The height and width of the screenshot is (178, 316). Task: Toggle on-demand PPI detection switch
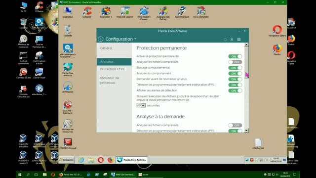click(235, 131)
